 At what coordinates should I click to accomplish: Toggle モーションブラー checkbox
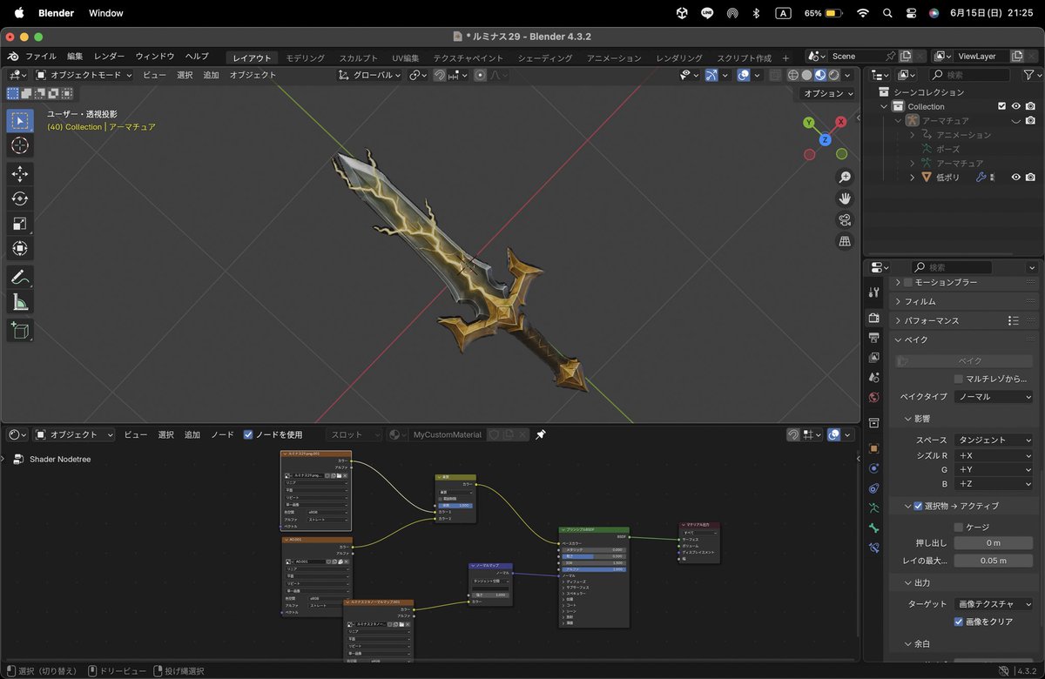[908, 282]
